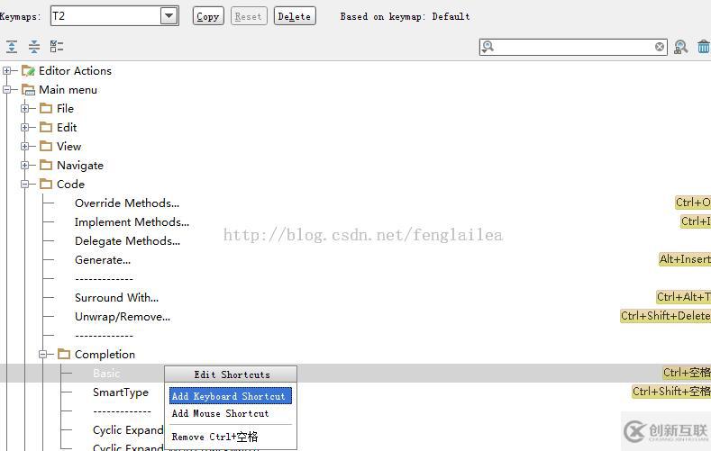Choose Remove Ctrl+空格 from popup
This screenshot has height=451, width=711.
click(x=231, y=437)
